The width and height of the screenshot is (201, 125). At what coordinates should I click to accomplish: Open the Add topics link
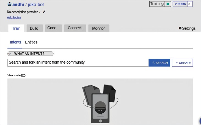pyautogui.click(x=14, y=17)
